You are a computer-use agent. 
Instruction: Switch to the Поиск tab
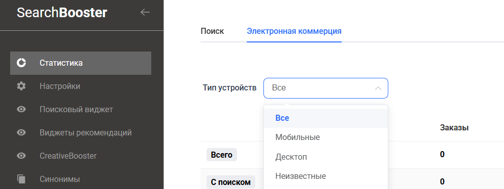pyautogui.click(x=212, y=31)
